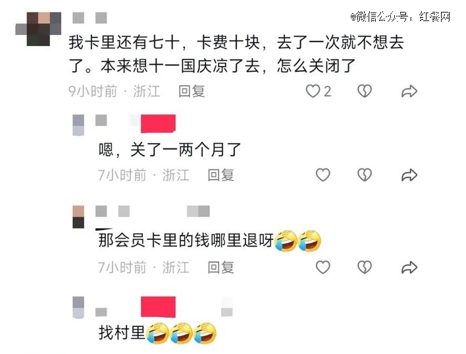Like the reply 嗯，关了一两个月了

tap(323, 175)
